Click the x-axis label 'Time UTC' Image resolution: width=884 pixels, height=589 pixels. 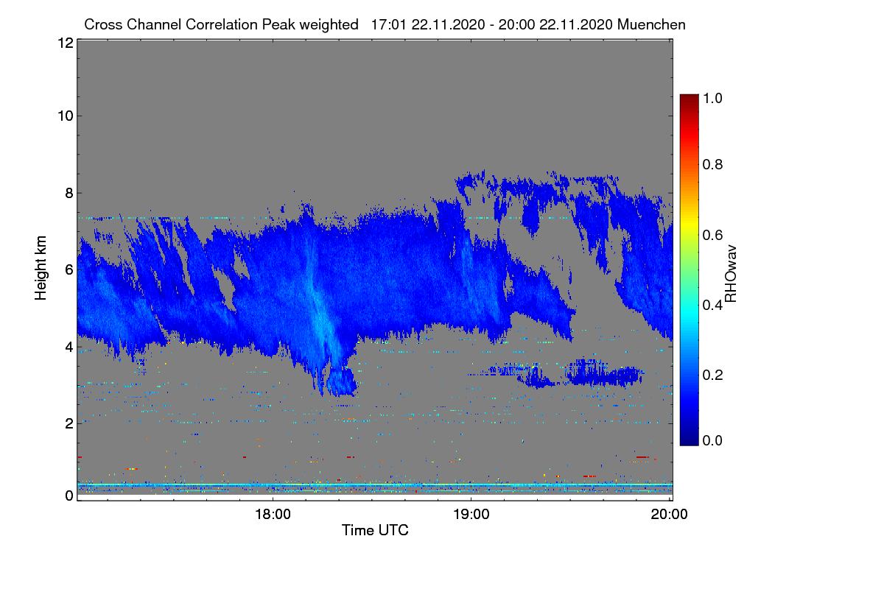375,530
